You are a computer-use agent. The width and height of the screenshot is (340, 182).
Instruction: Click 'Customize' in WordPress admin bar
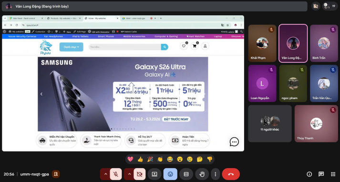38,31
